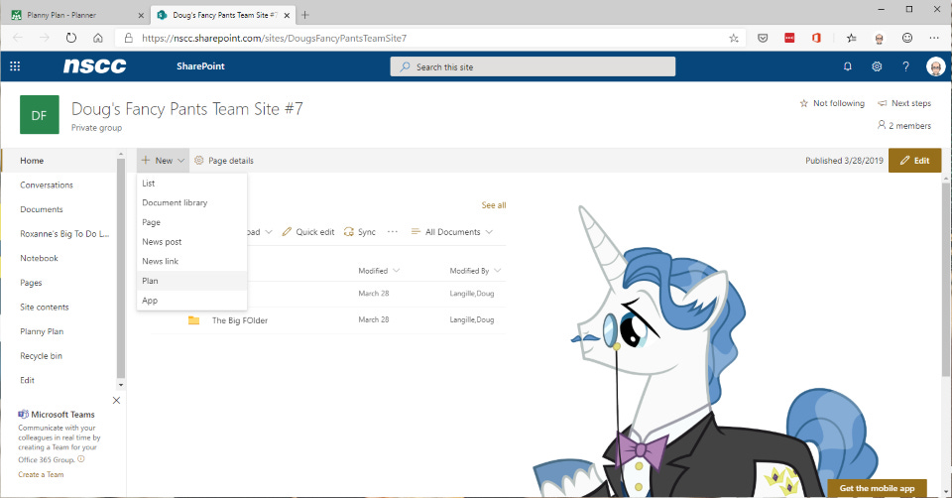This screenshot has height=498, width=952.
Task: Click Create a Team link
Action: (x=41, y=474)
